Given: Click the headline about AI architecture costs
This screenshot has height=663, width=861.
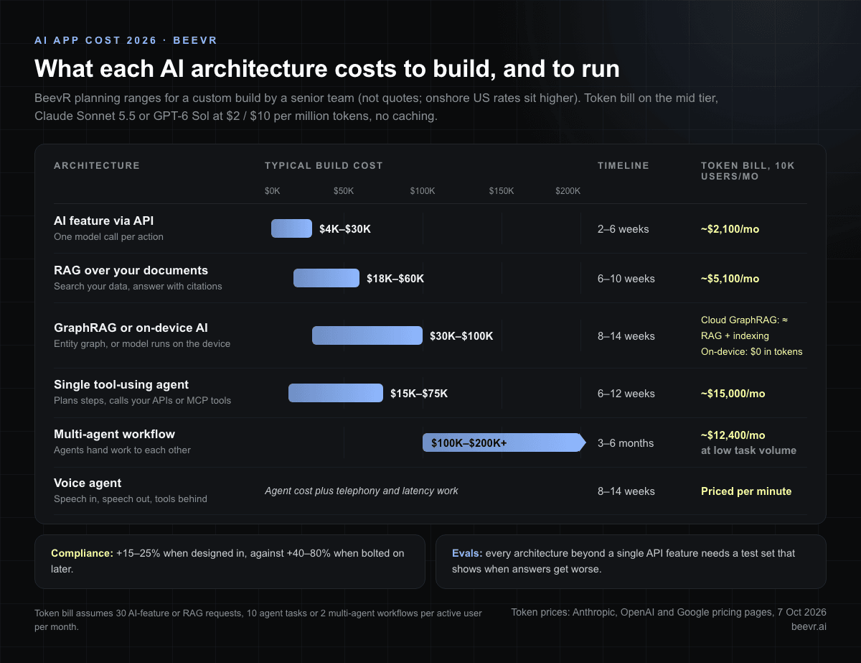Looking at the screenshot, I should click(327, 69).
